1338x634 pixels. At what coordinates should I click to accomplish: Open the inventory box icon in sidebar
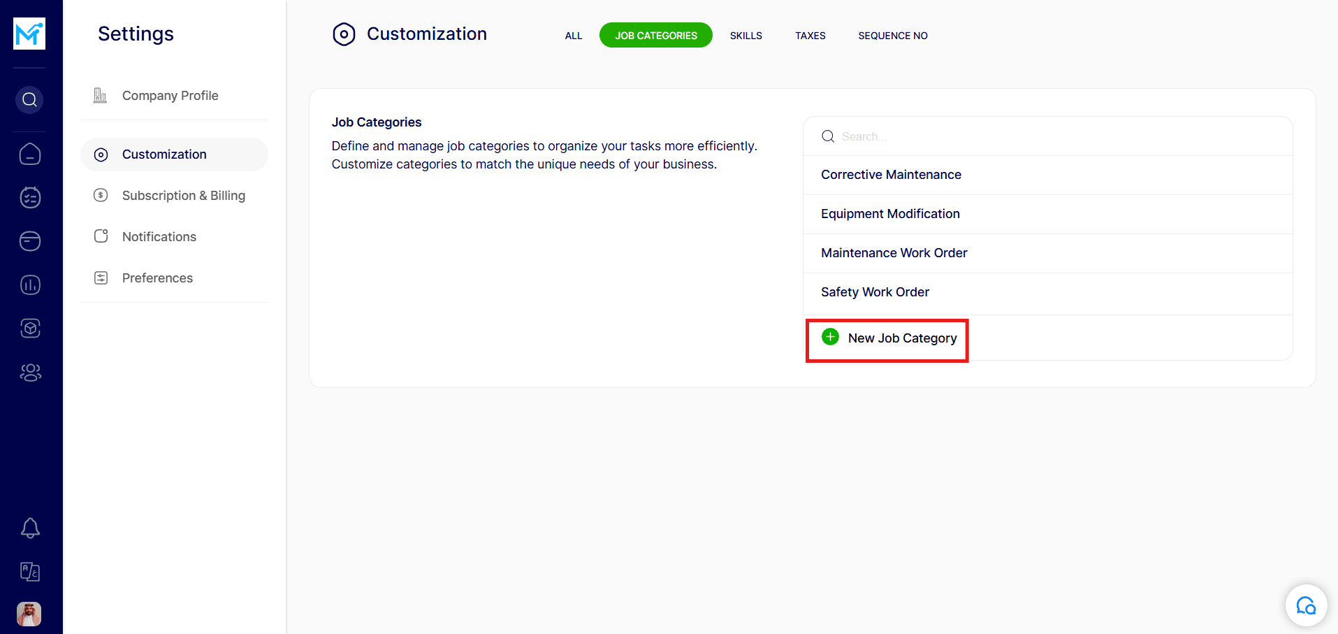(30, 329)
